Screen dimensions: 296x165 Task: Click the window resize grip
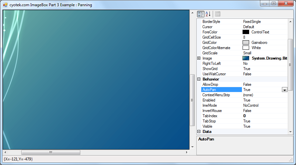coord(291,160)
